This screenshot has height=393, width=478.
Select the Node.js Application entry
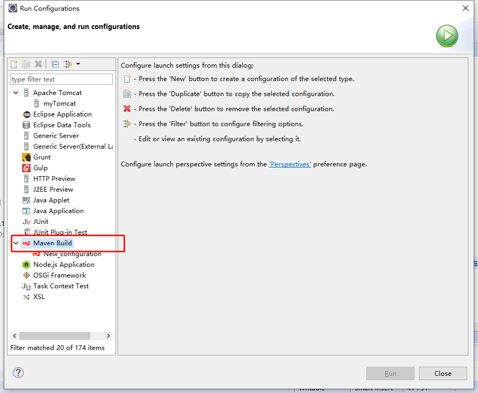(x=63, y=265)
